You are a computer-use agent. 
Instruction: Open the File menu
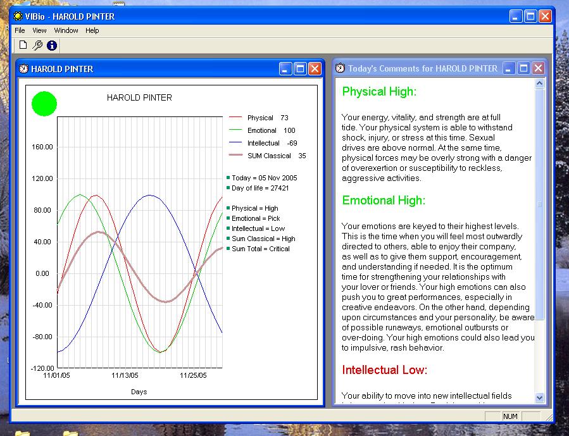[20, 30]
